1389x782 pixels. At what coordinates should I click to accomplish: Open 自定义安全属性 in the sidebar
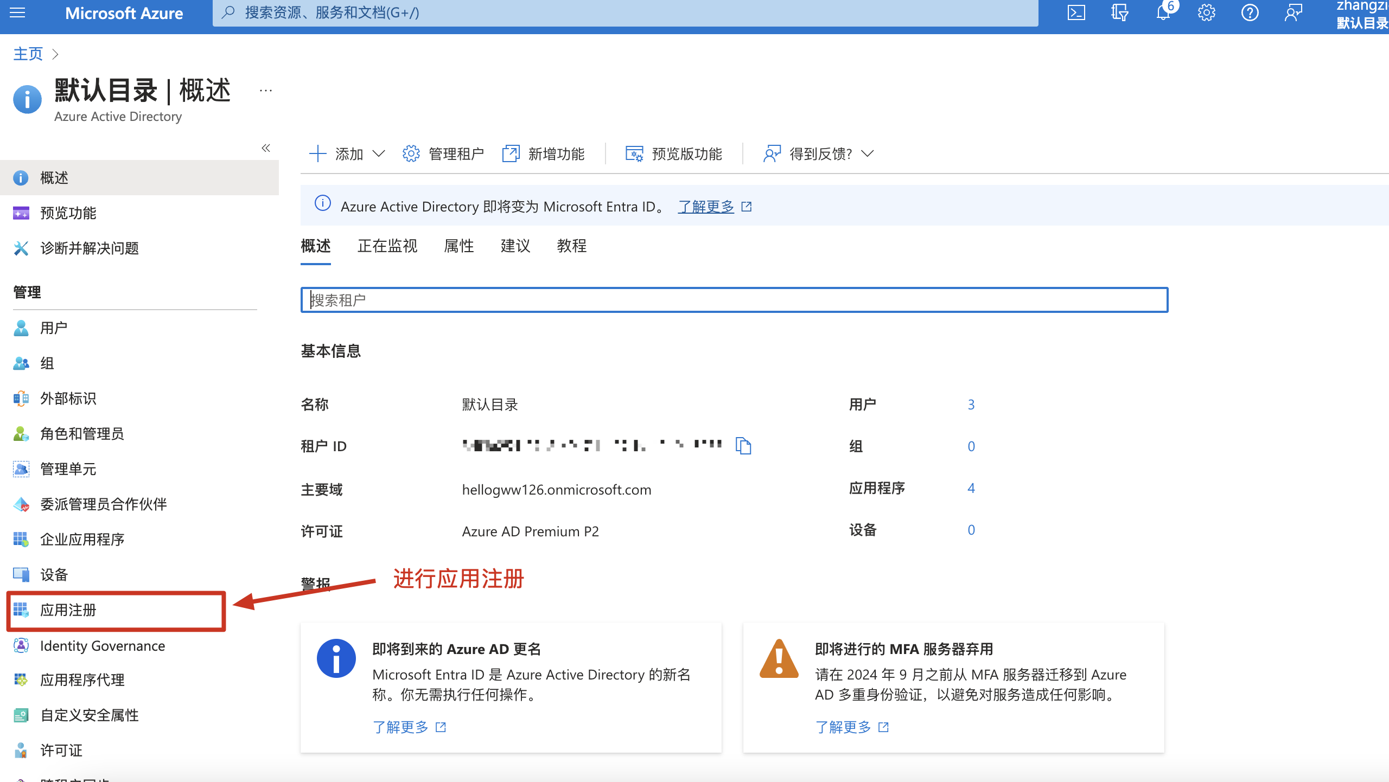pyautogui.click(x=139, y=715)
